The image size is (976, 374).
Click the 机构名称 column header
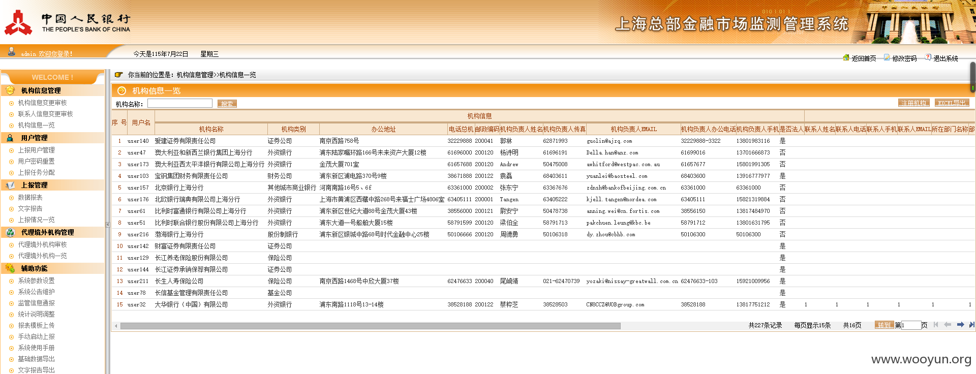point(211,129)
